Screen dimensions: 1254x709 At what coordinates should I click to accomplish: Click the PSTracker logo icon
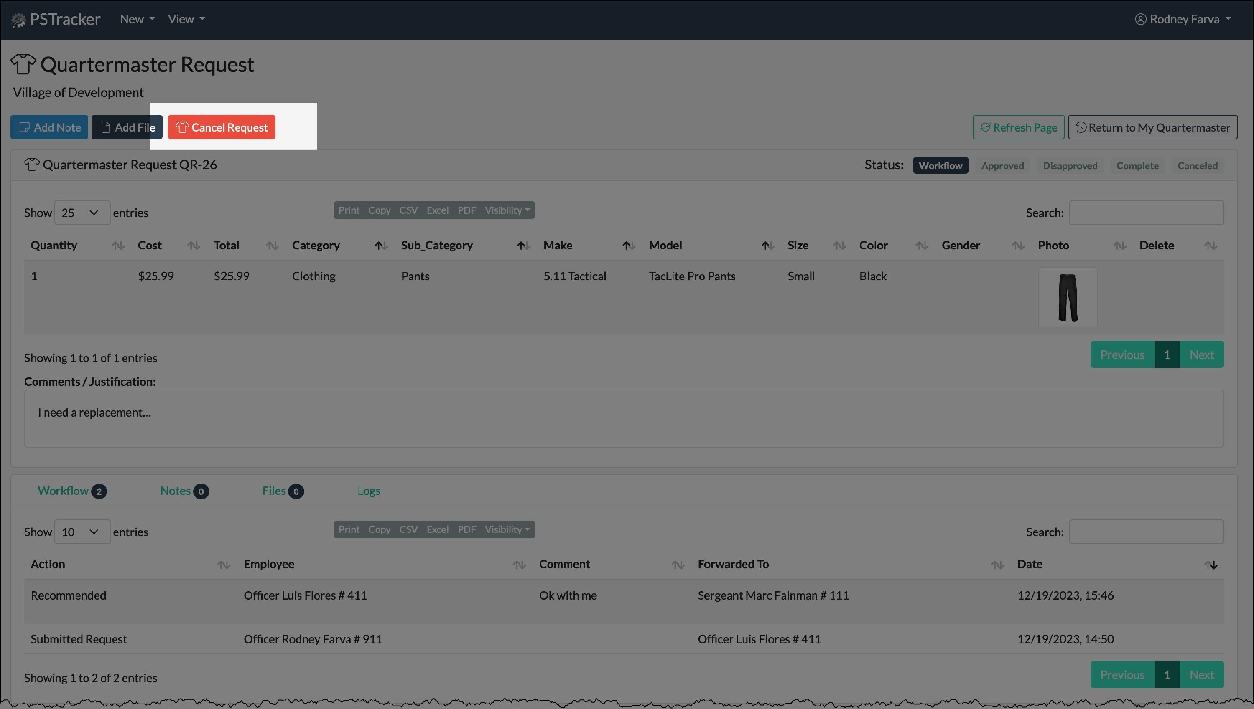[18, 20]
